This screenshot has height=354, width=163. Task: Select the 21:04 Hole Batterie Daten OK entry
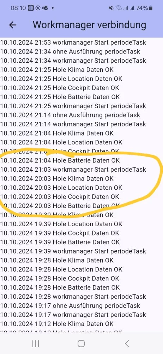click(x=60, y=160)
